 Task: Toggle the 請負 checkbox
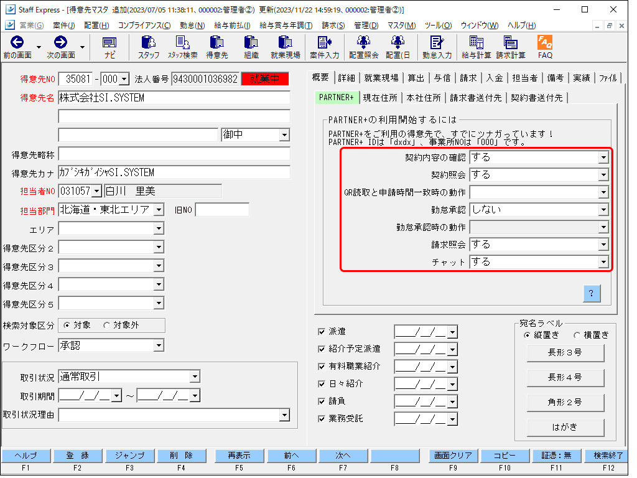tap(322, 401)
